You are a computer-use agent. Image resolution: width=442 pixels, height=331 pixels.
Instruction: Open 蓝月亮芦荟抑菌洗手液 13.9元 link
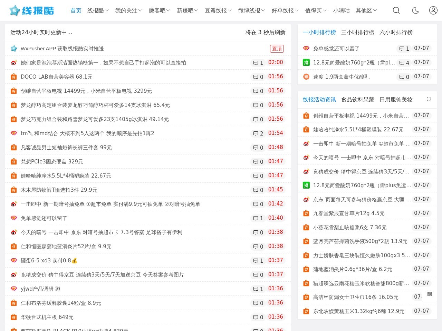[360, 241]
